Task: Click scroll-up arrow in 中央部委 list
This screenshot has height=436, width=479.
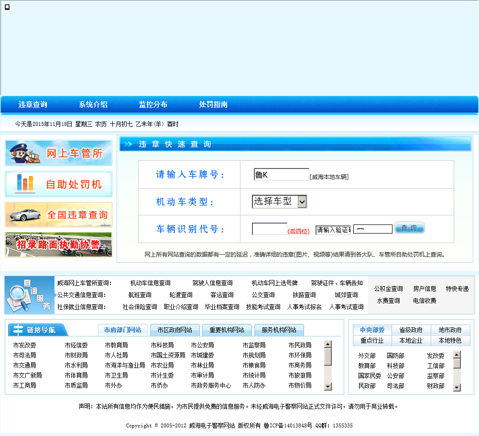Action: 457,355
